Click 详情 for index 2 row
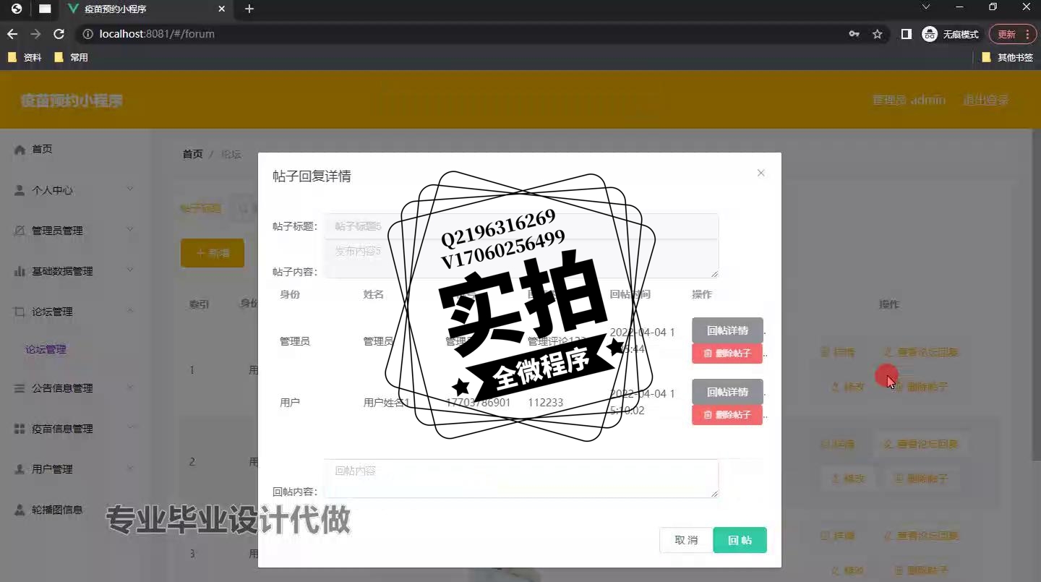Image resolution: width=1041 pixels, height=582 pixels. coord(838,444)
